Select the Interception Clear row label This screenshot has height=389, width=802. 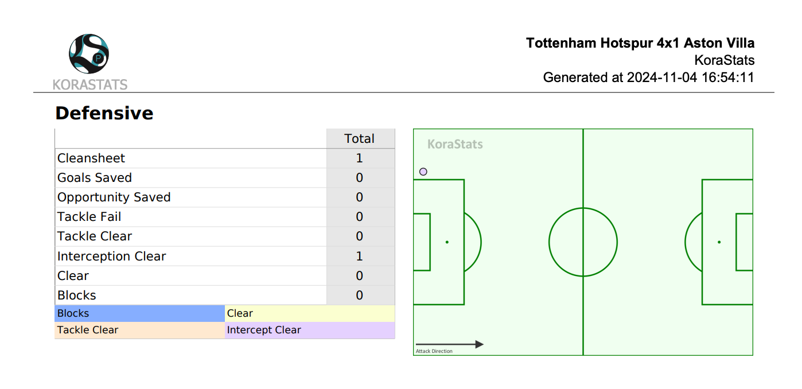pyautogui.click(x=112, y=256)
